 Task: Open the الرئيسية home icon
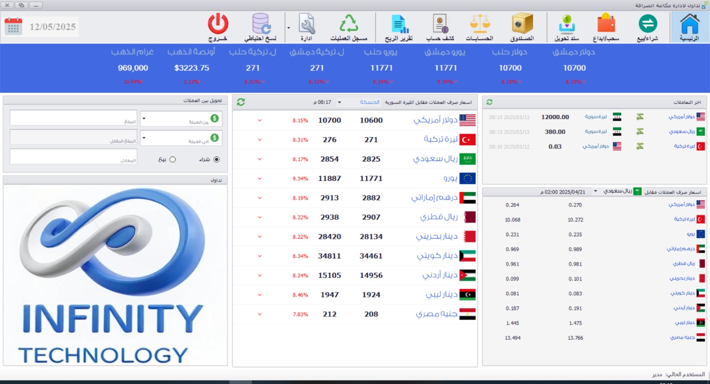pyautogui.click(x=690, y=27)
